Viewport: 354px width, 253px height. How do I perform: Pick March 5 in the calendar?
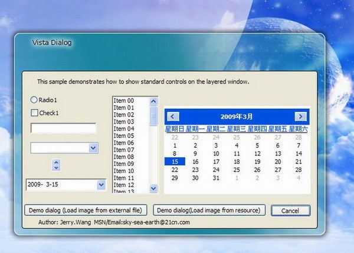(257, 146)
